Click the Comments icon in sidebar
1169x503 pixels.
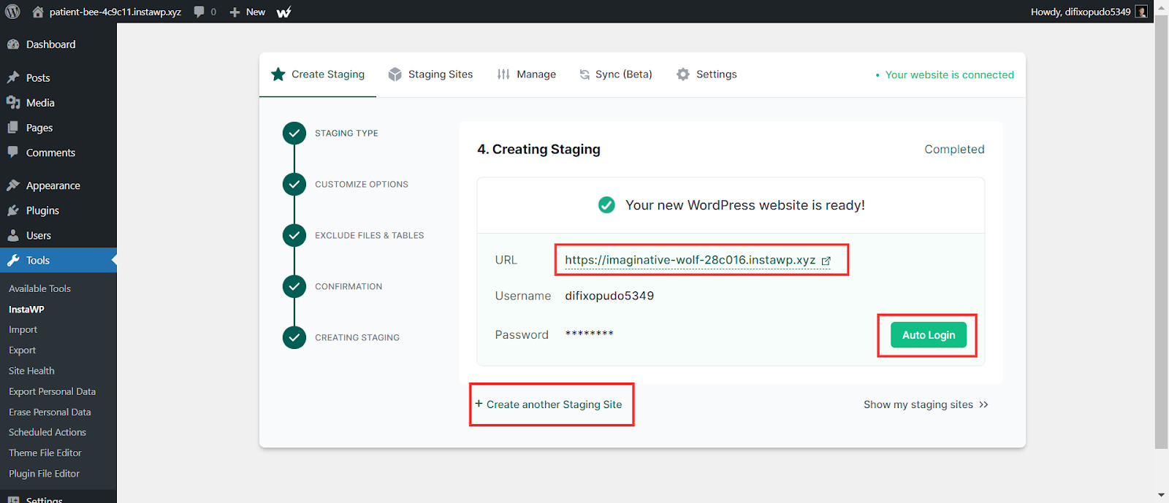tap(13, 152)
